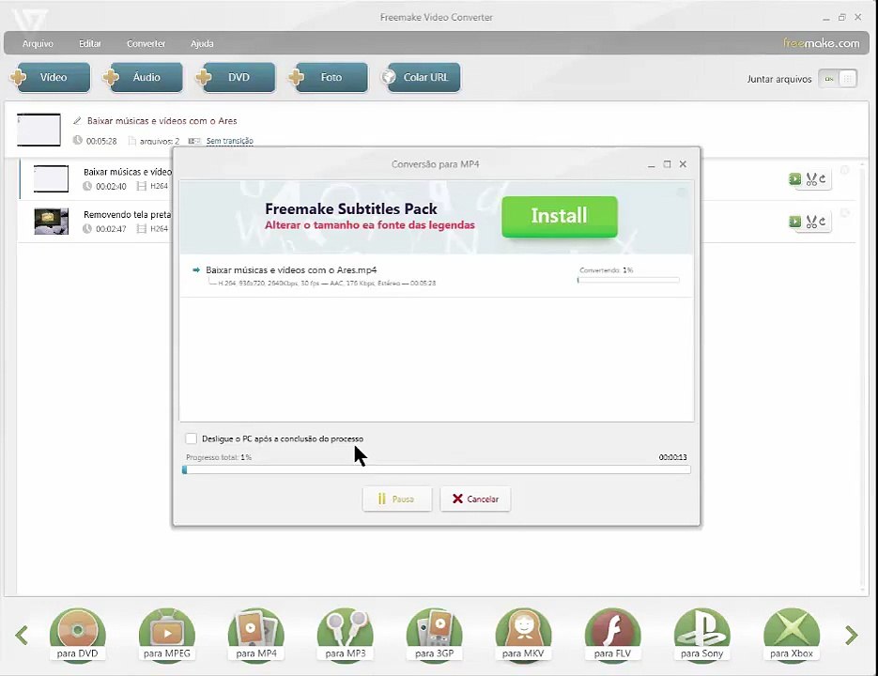Pause the conversion with Pausa
The height and width of the screenshot is (676, 878).
397,499
